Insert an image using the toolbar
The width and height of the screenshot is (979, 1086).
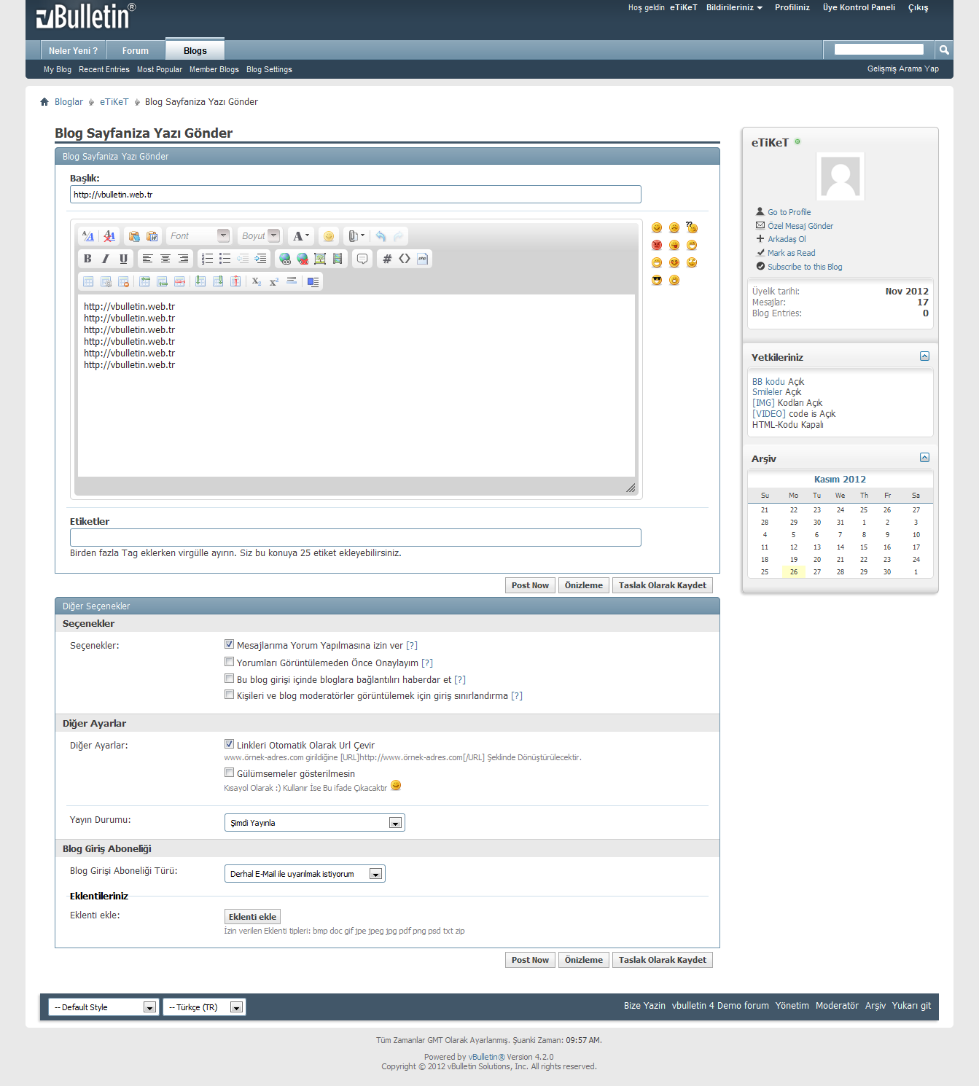[x=320, y=259]
